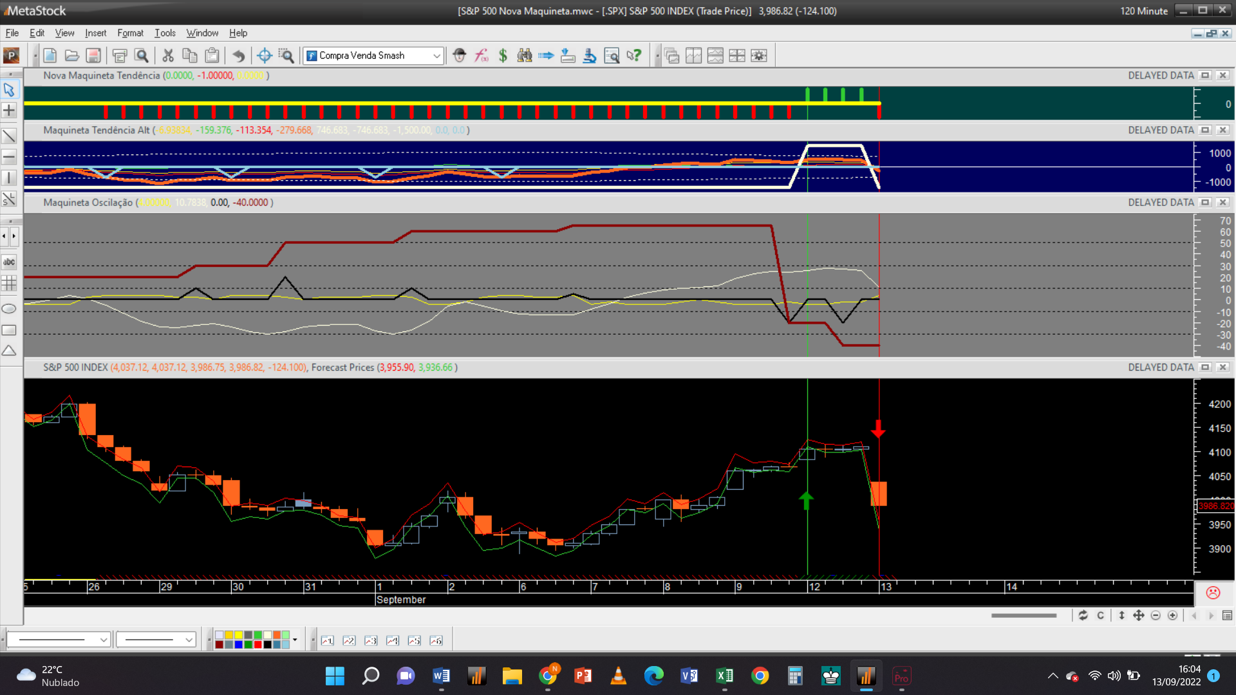Maximize the Nova Maquineta Tendência pane

click(x=1205, y=76)
